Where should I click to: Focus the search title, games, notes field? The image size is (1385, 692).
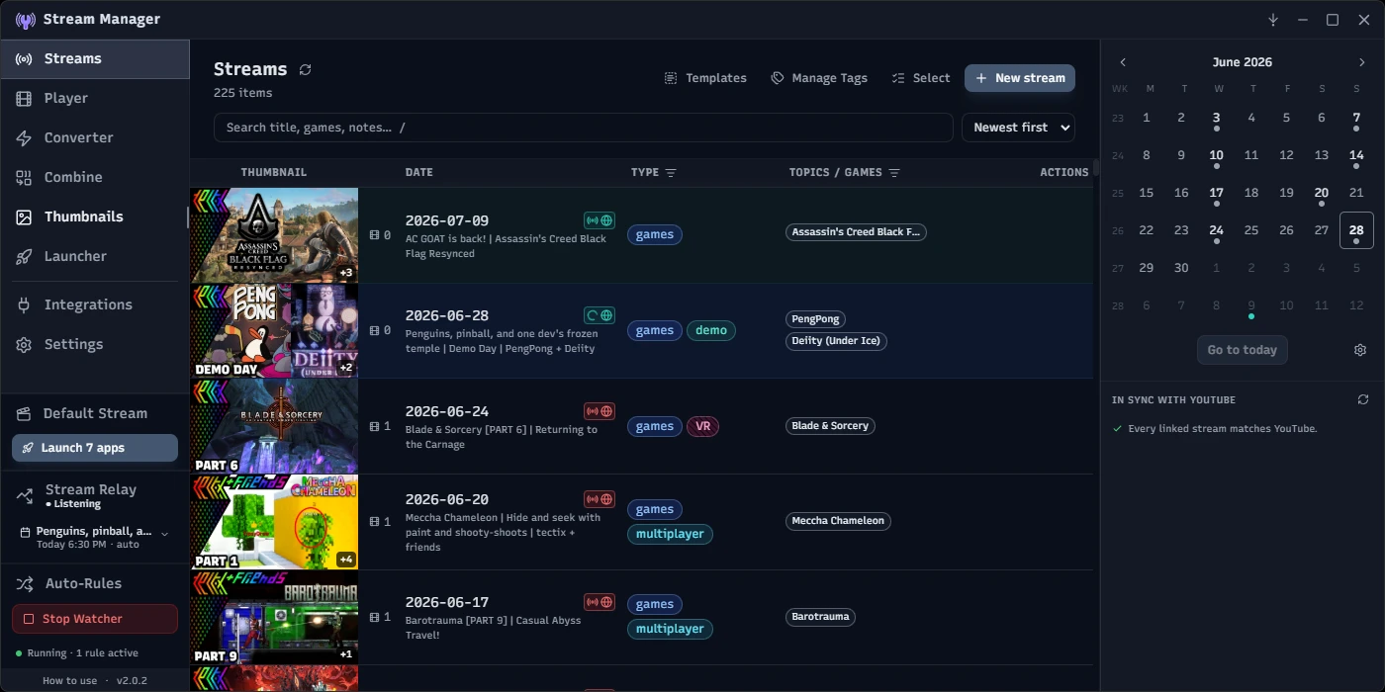584,128
